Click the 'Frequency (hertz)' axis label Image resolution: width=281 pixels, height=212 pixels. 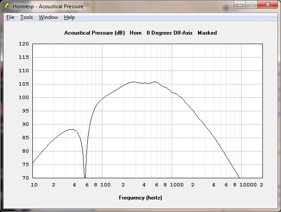click(x=140, y=198)
